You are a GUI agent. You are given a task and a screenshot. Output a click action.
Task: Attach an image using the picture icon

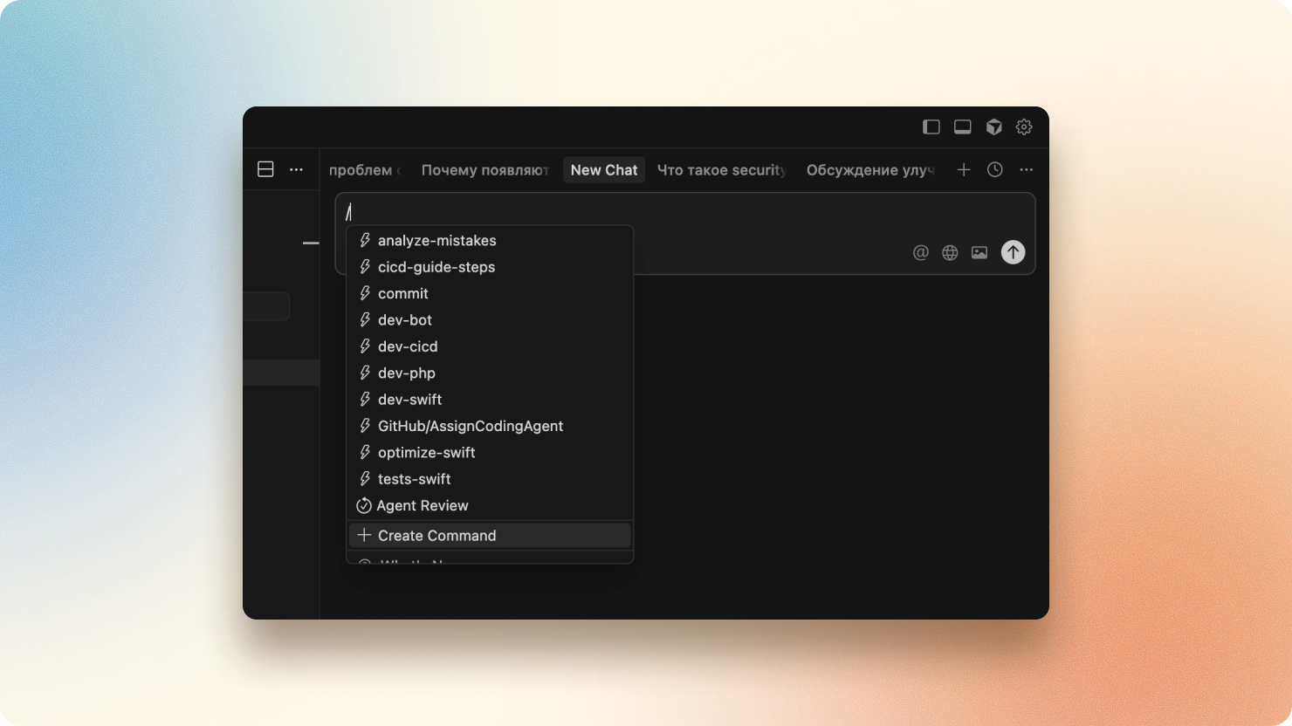[x=979, y=252]
